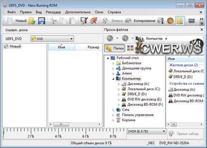Click the recorder drive selection icon
Screen dimensions: 207x148
pyautogui.click(x=191, y=21)
